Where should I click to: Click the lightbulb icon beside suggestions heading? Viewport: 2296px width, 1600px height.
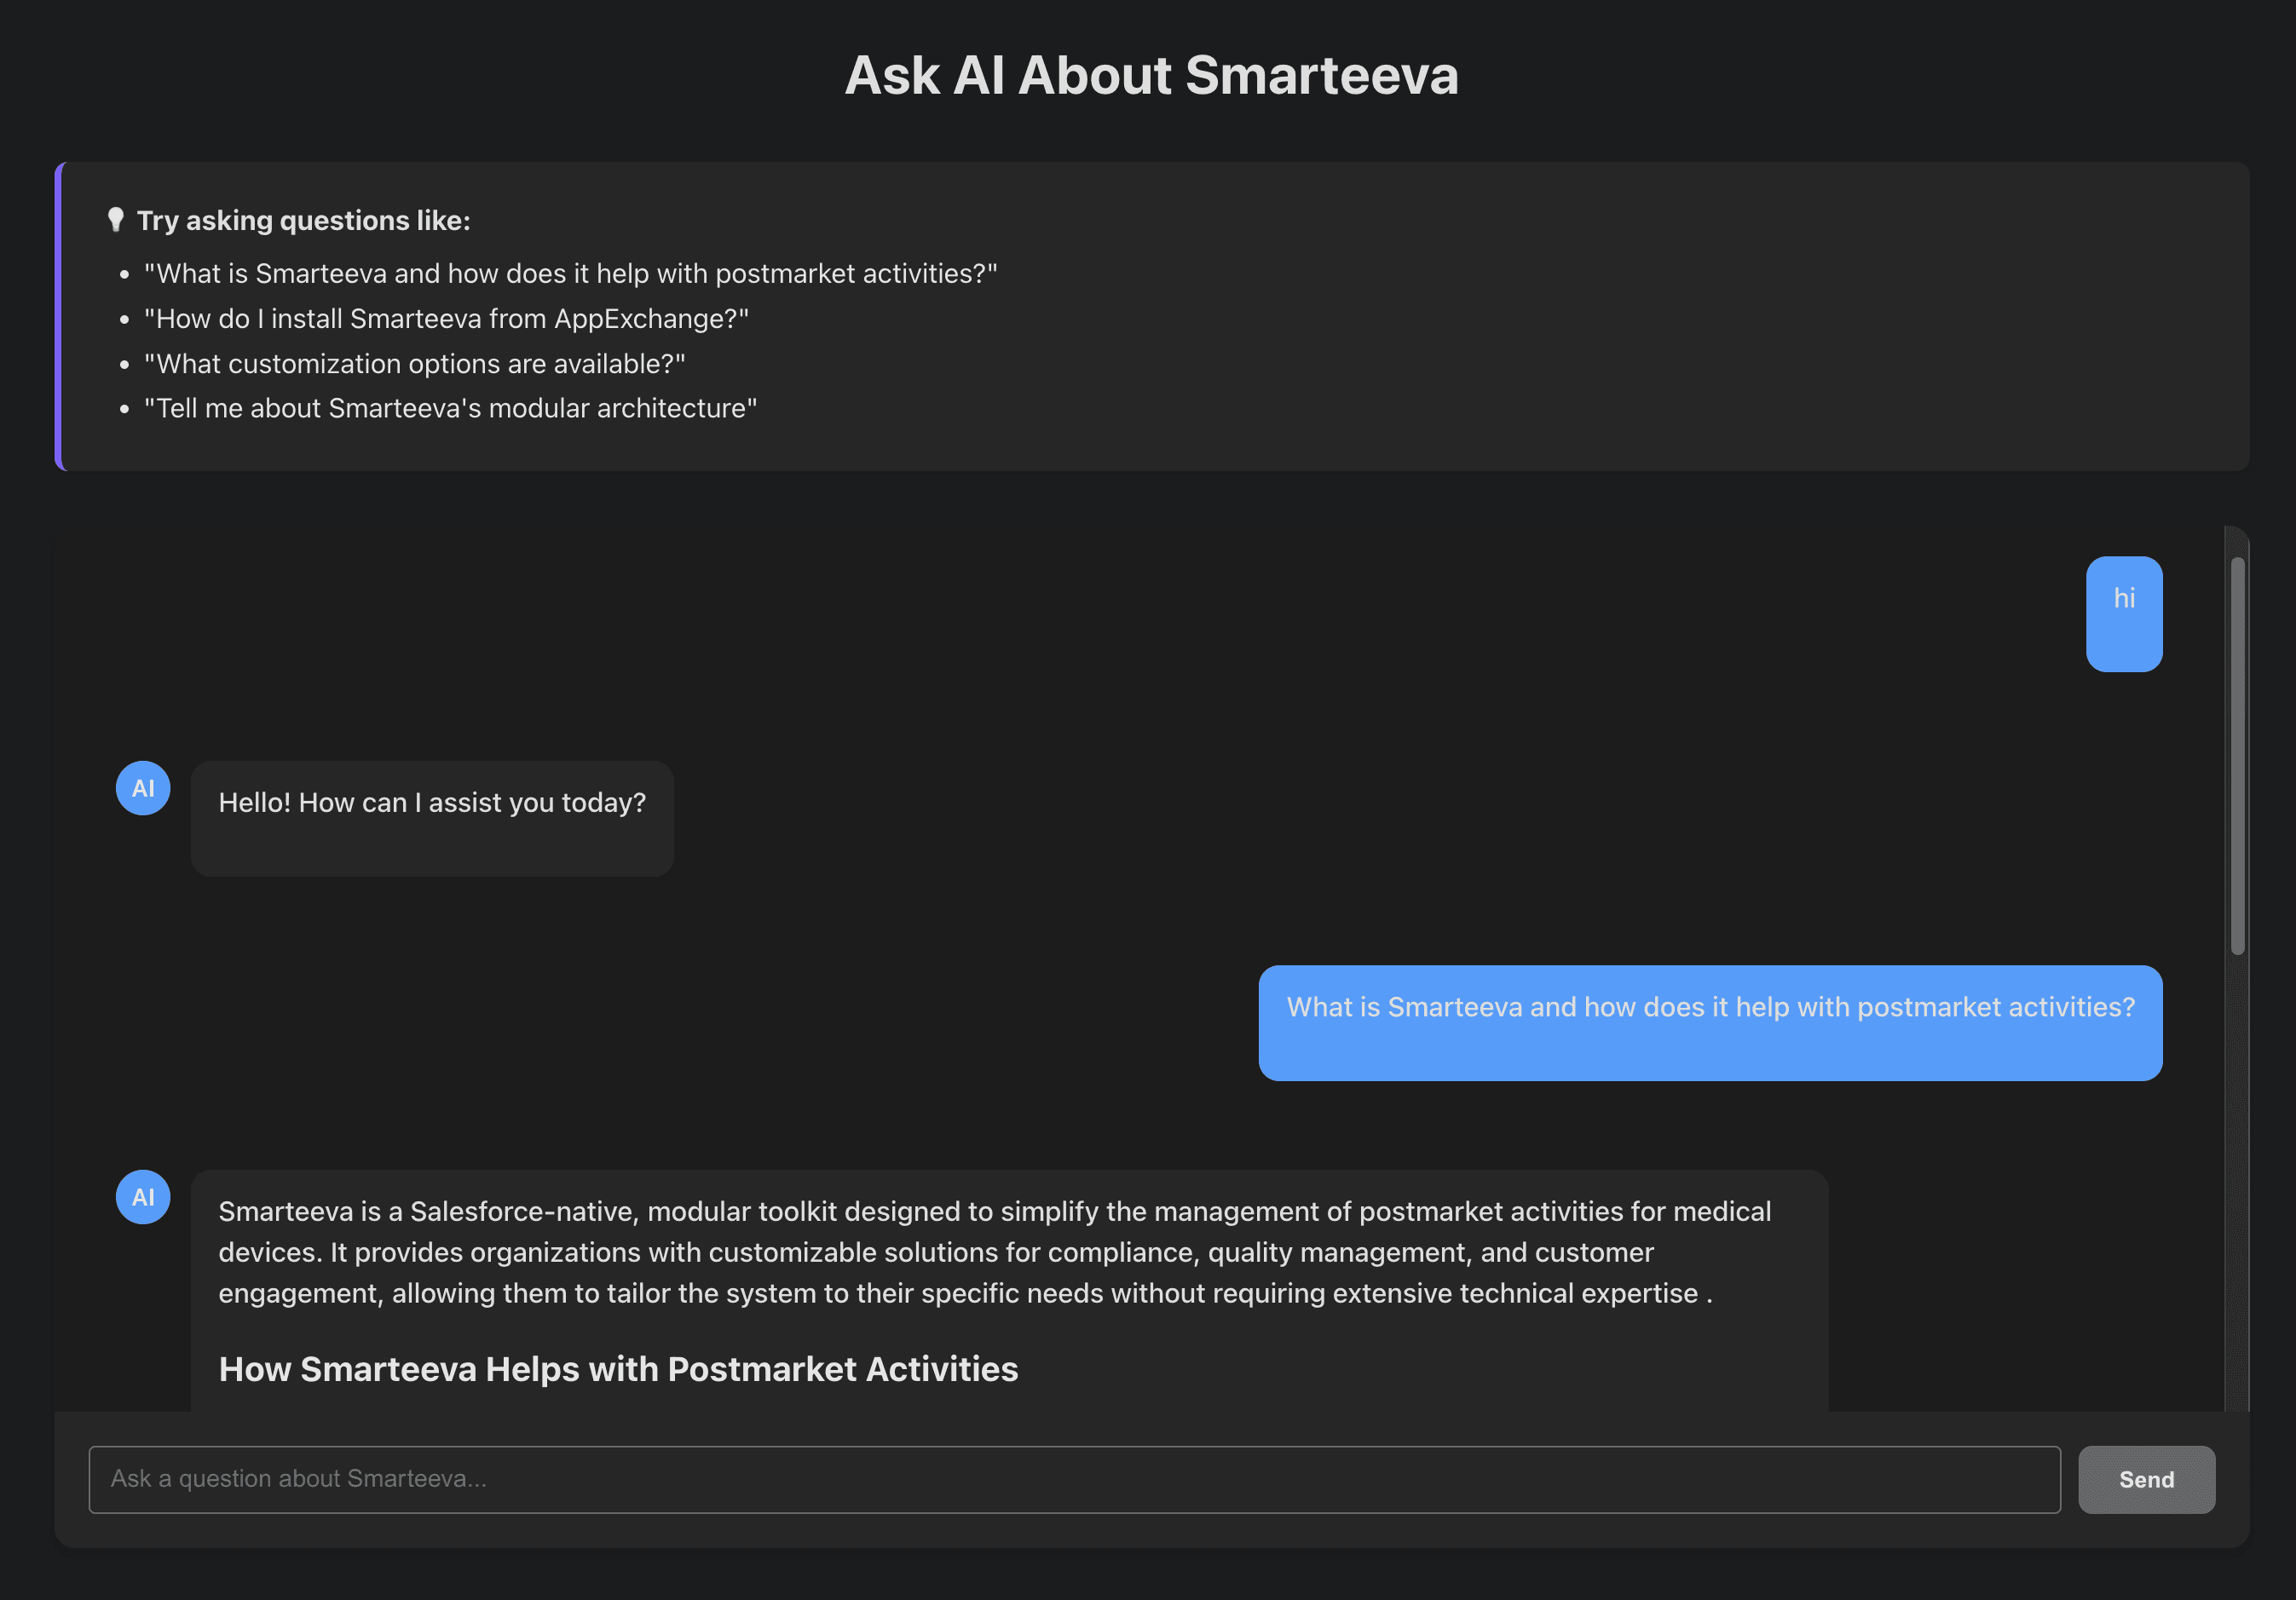(x=115, y=220)
